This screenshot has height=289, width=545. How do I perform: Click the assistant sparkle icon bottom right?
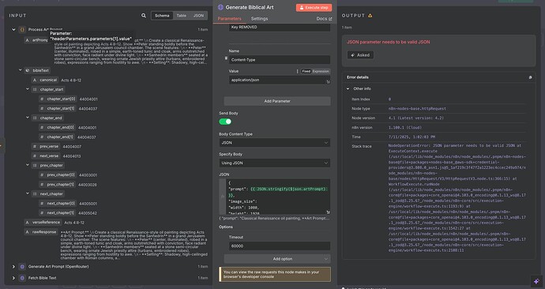pyautogui.click(x=536, y=281)
